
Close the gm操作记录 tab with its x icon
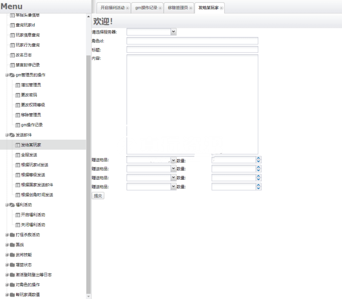(x=160, y=8)
